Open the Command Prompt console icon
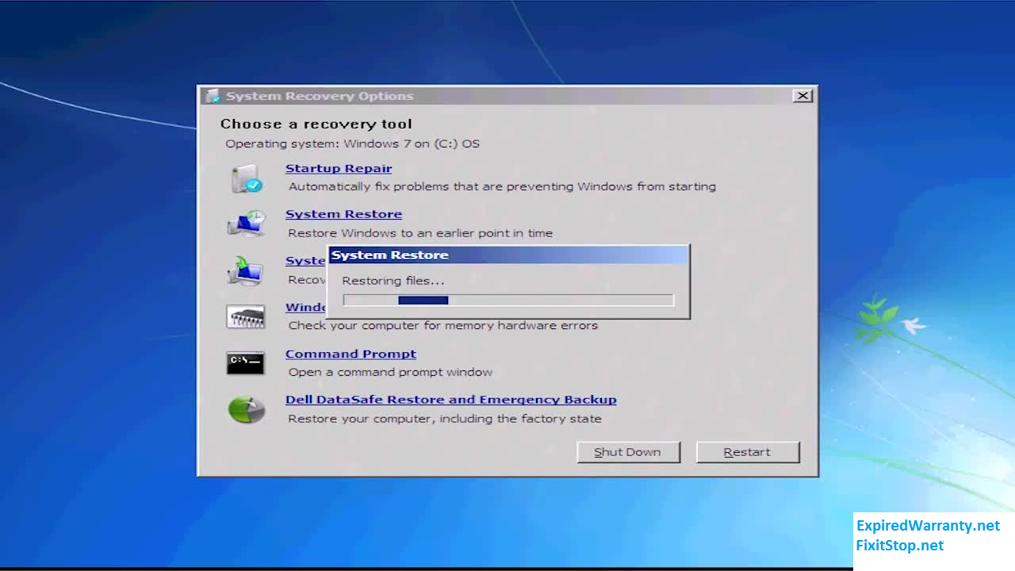The width and height of the screenshot is (1015, 571). [x=246, y=362]
